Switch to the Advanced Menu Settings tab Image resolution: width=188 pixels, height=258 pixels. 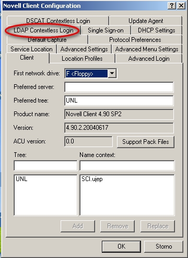coord(147,49)
